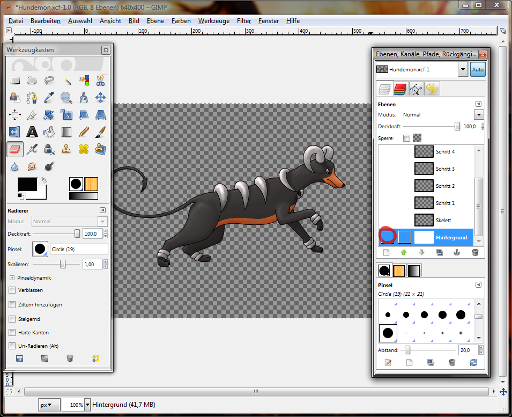512x417 pixels.
Task: Select the Flip tool
Action: 15,132
